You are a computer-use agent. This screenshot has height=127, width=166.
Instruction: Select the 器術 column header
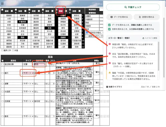click(x=7, y=11)
